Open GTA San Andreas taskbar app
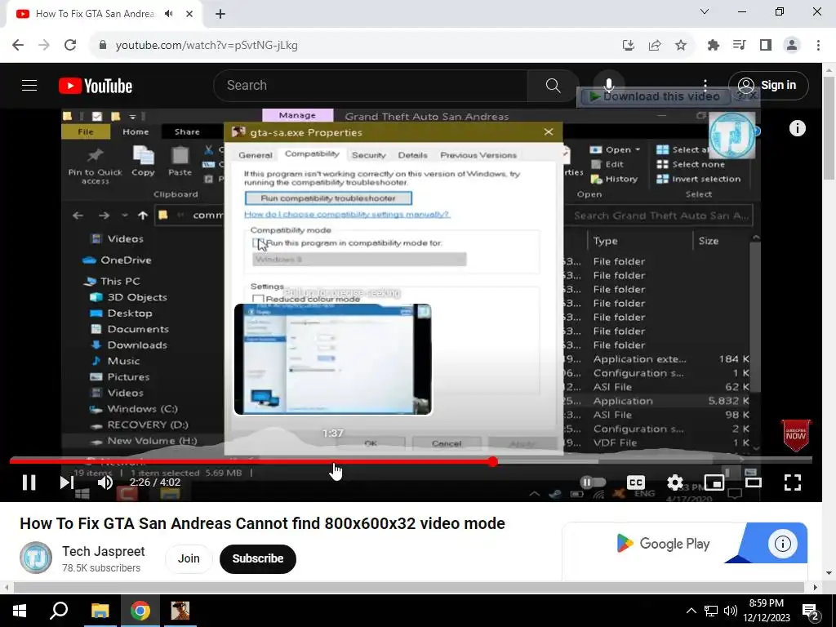836x627 pixels. click(x=180, y=611)
